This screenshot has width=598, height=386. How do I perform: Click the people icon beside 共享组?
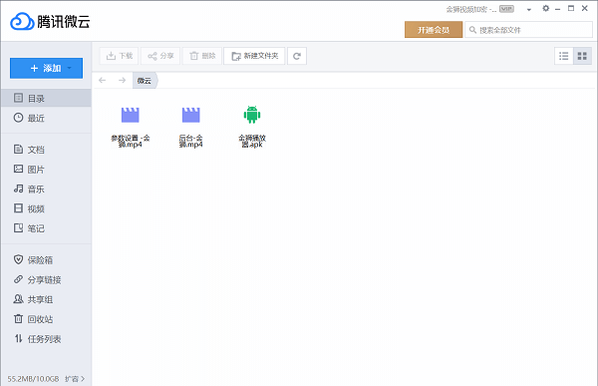tap(18, 299)
